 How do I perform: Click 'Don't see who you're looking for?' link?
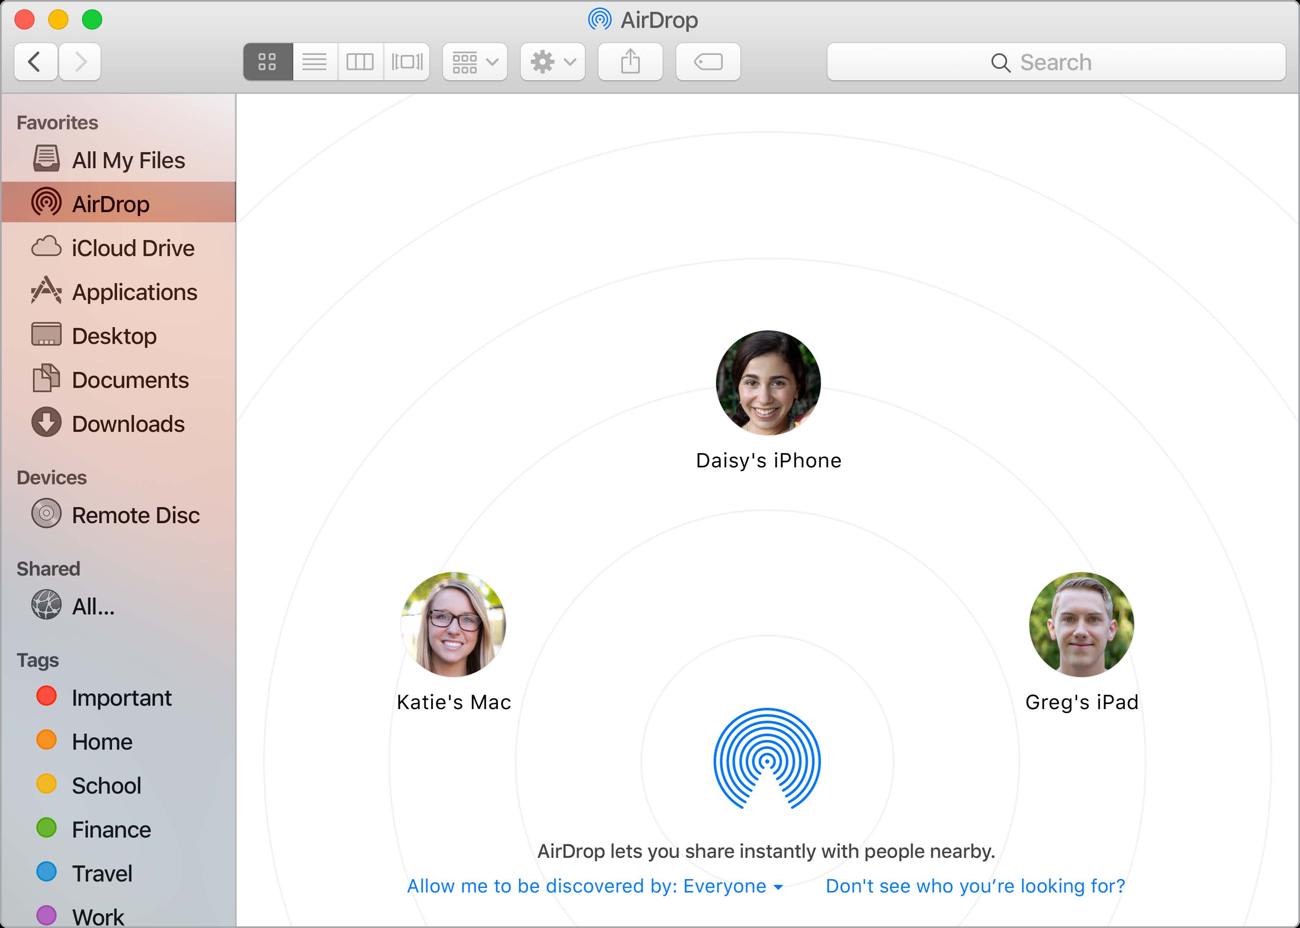point(975,886)
